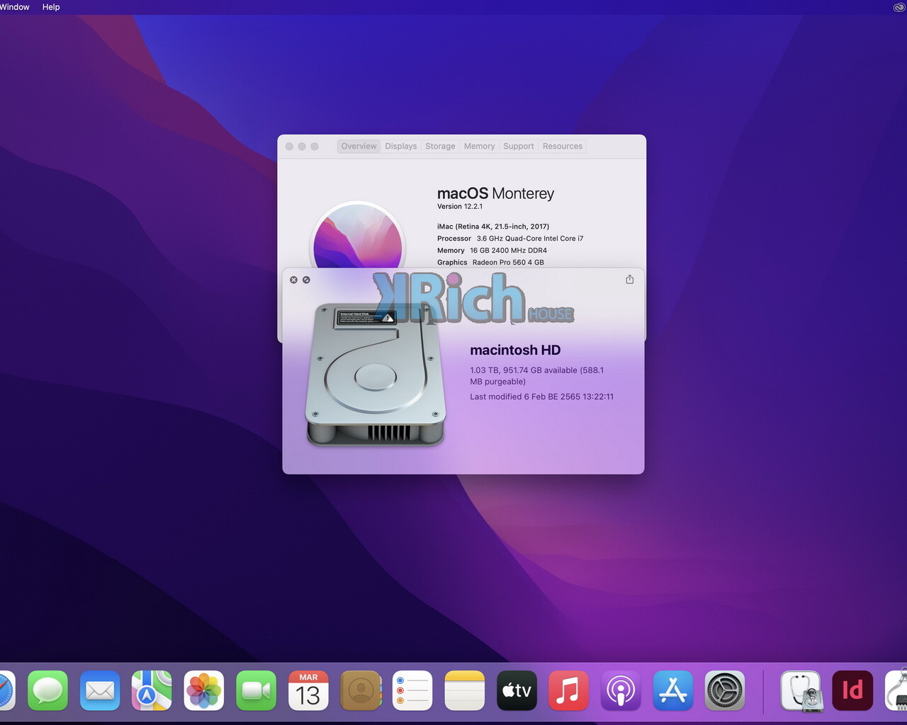Click "iMac (Retina 4K, 21.5-inch, 2017)" text
Viewport: 907px width, 725px height.
point(493,227)
